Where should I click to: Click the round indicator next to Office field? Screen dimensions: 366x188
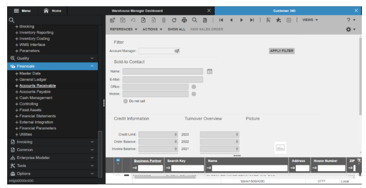[x=194, y=87]
